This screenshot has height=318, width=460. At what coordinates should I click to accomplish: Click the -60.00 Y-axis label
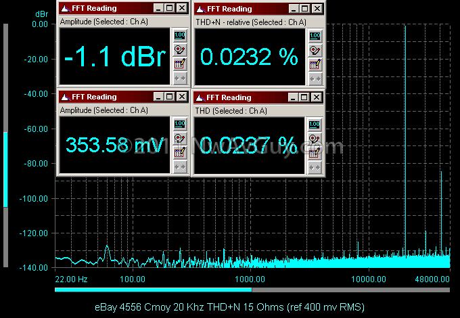tap(36, 129)
